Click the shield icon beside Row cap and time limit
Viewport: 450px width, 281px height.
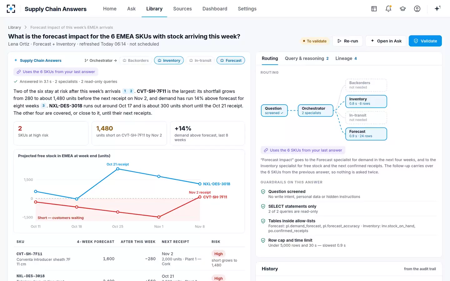tap(263, 240)
